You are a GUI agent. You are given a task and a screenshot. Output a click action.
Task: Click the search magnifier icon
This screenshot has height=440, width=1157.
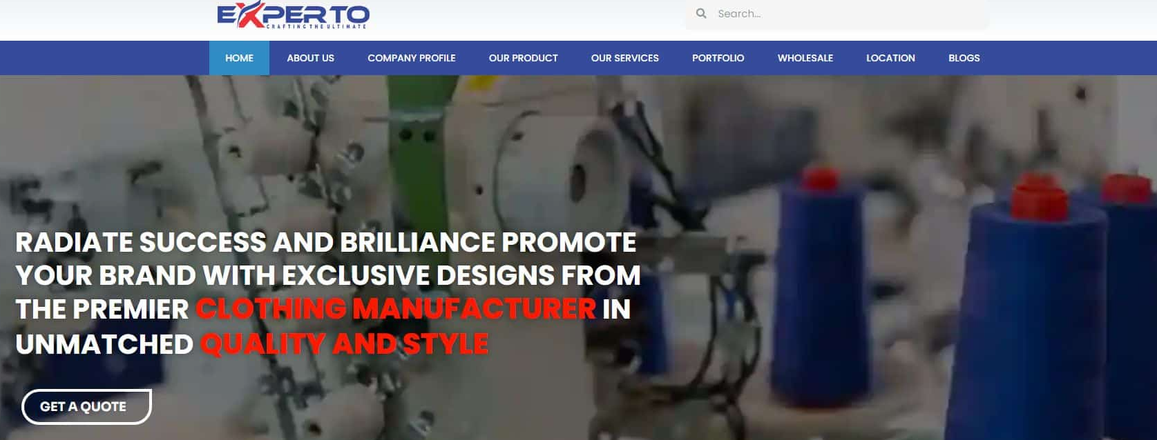701,14
